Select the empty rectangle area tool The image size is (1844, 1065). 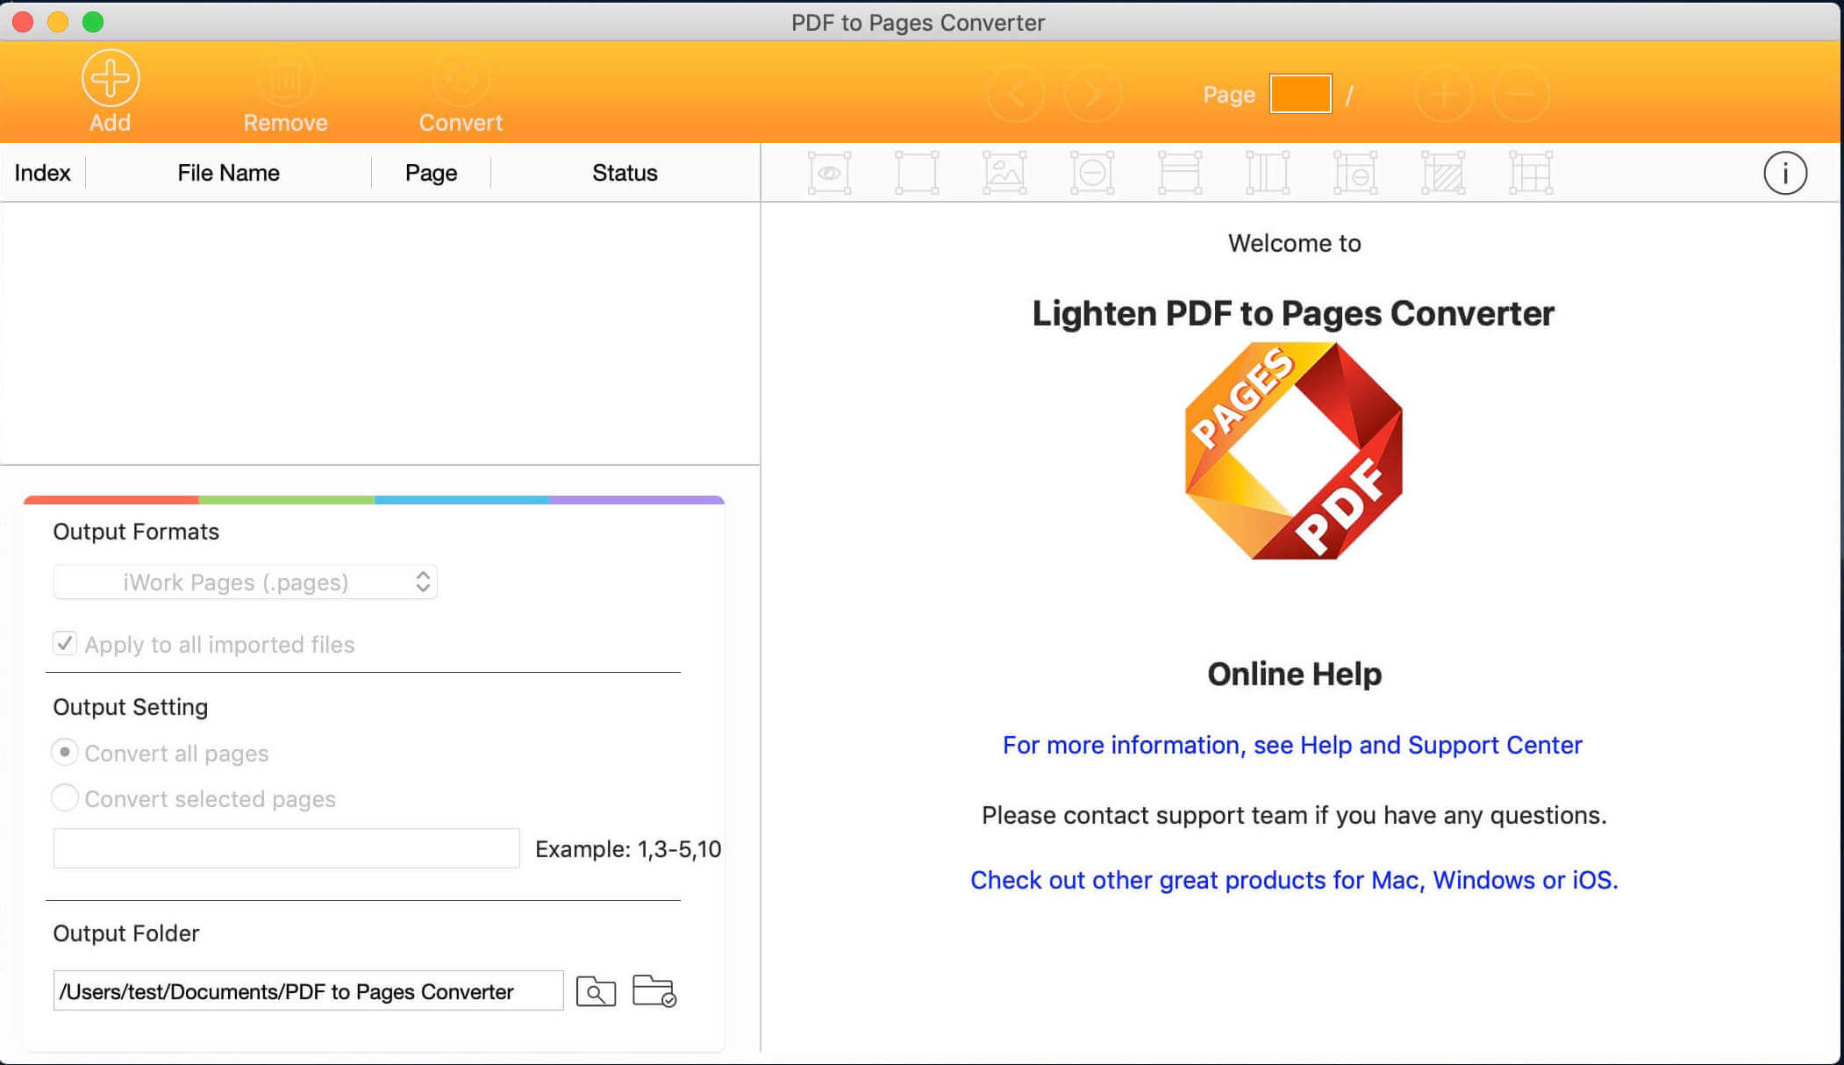(917, 173)
